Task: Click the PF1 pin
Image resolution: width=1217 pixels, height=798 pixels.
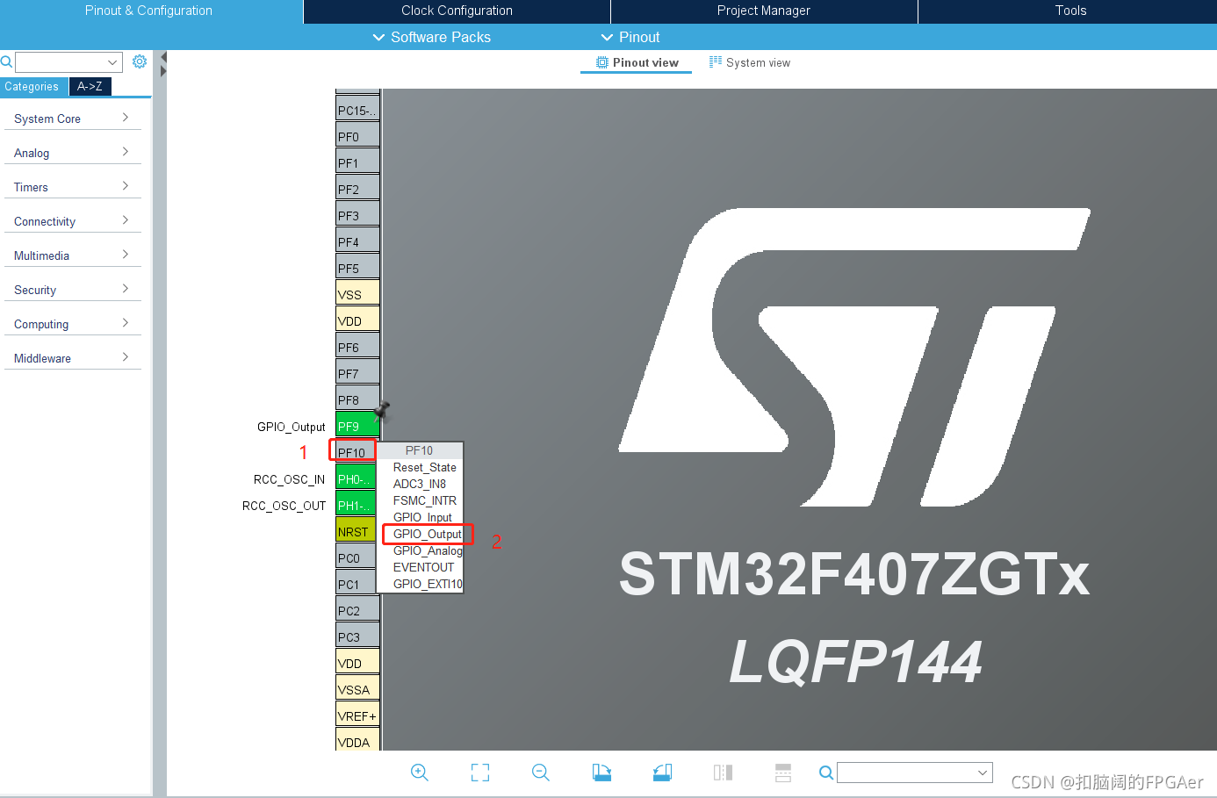Action: coord(357,162)
